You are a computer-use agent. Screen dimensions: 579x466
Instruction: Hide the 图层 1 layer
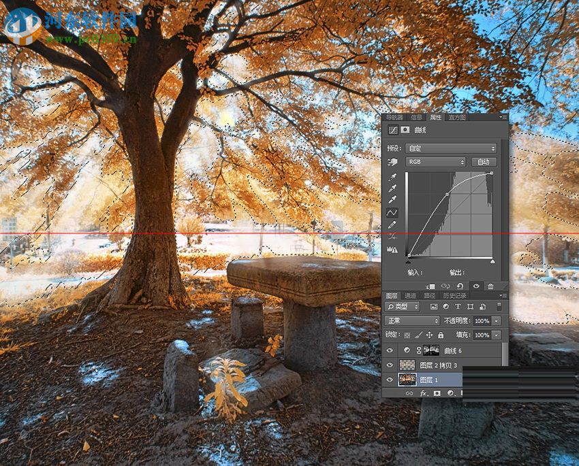click(390, 380)
